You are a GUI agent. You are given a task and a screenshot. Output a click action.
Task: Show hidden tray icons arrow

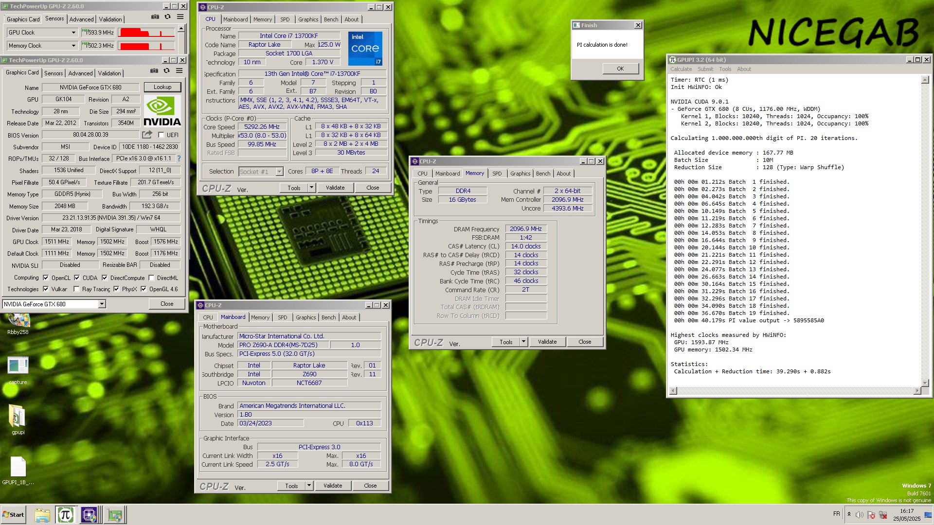[x=849, y=514]
